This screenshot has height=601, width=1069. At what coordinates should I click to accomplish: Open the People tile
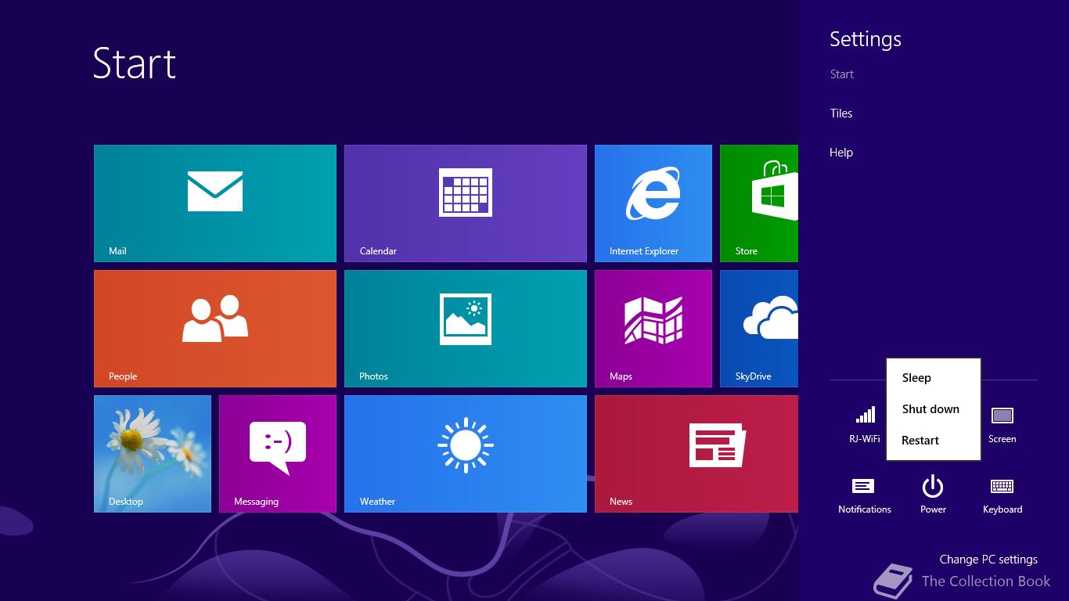(x=215, y=329)
